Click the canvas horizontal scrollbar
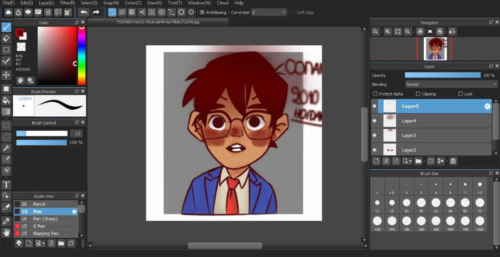The image size is (500, 257). pyautogui.click(x=225, y=245)
